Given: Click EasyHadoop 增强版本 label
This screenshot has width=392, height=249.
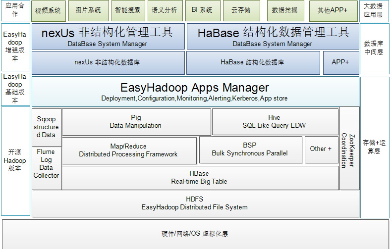Looking at the screenshot, I should coord(15,47).
